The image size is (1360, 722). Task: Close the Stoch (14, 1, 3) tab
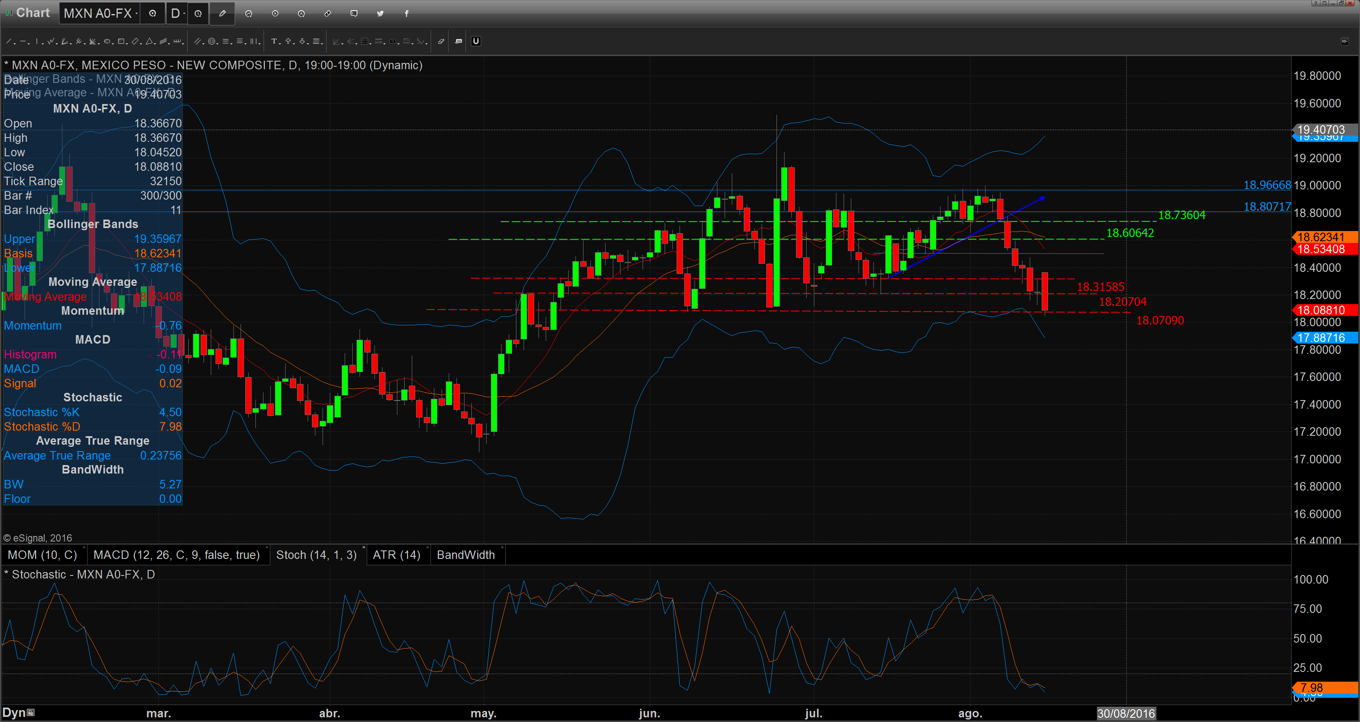pyautogui.click(x=363, y=548)
